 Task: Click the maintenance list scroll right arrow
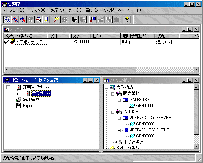pyautogui.click(x=196, y=70)
